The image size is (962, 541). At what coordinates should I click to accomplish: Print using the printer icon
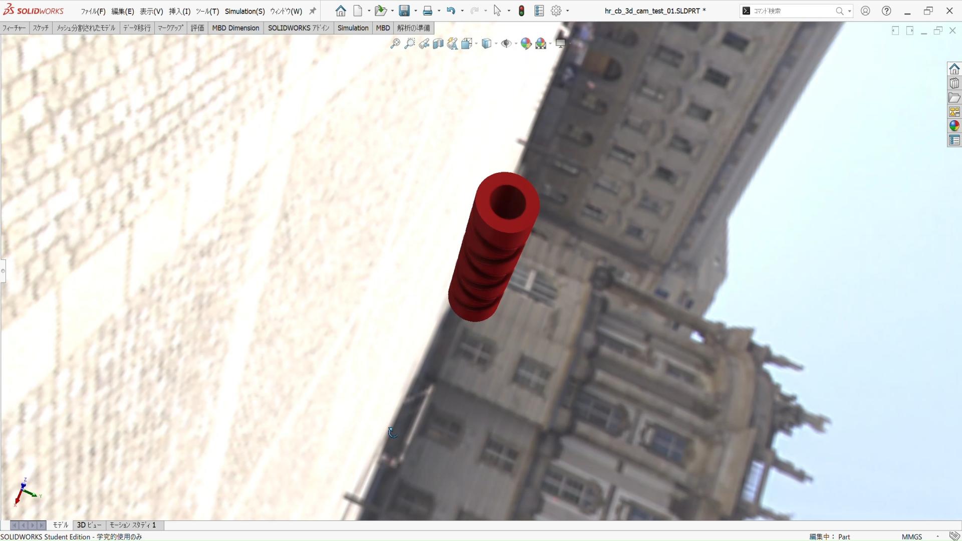click(427, 11)
